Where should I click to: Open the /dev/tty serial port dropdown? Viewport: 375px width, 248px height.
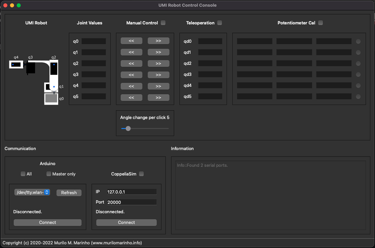click(x=32, y=192)
